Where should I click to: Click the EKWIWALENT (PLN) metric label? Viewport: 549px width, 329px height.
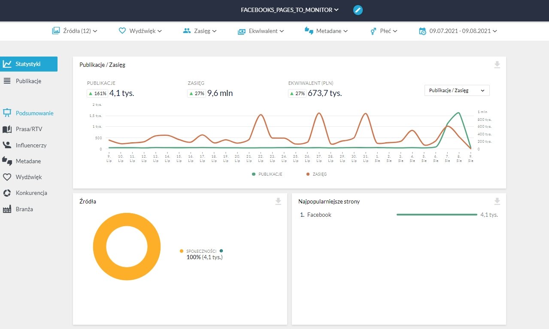[x=311, y=83]
